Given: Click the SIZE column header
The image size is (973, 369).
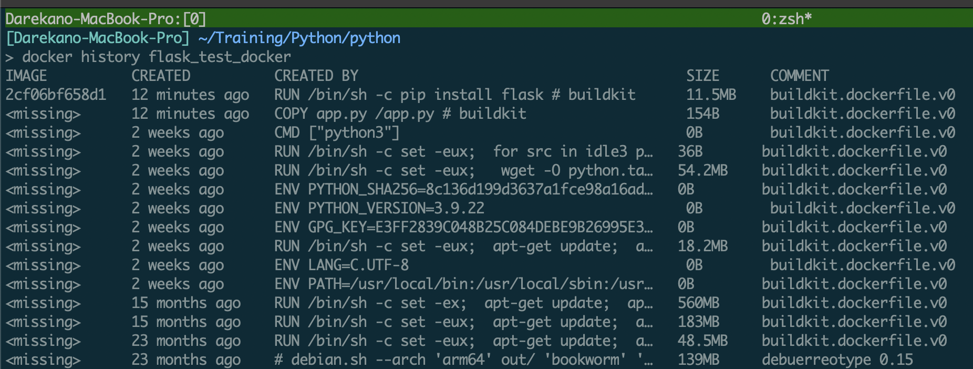Looking at the screenshot, I should [x=703, y=76].
